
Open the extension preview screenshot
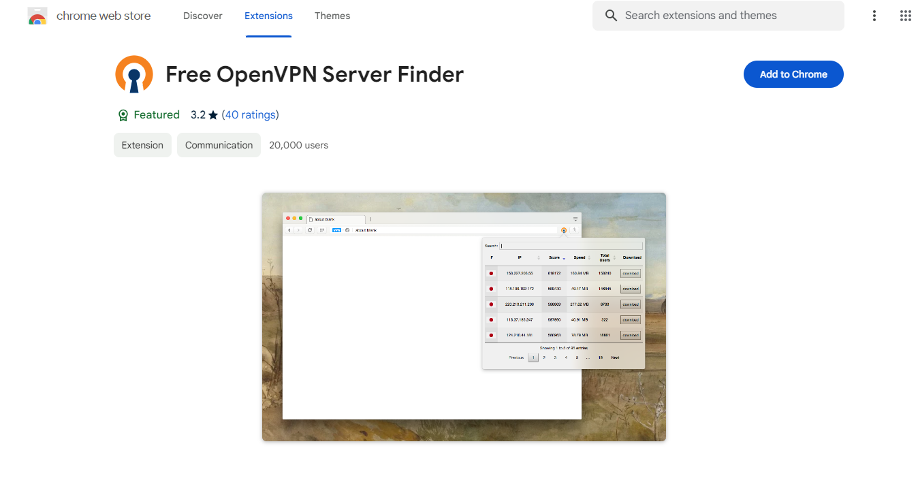point(464,317)
